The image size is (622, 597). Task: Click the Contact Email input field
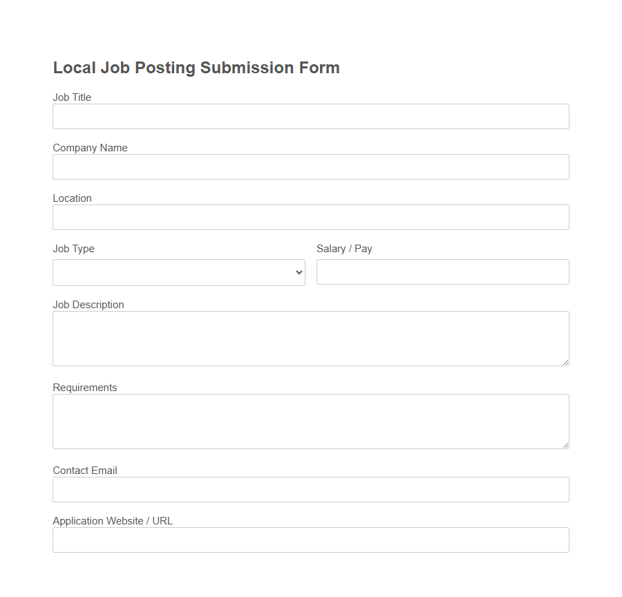coord(311,489)
